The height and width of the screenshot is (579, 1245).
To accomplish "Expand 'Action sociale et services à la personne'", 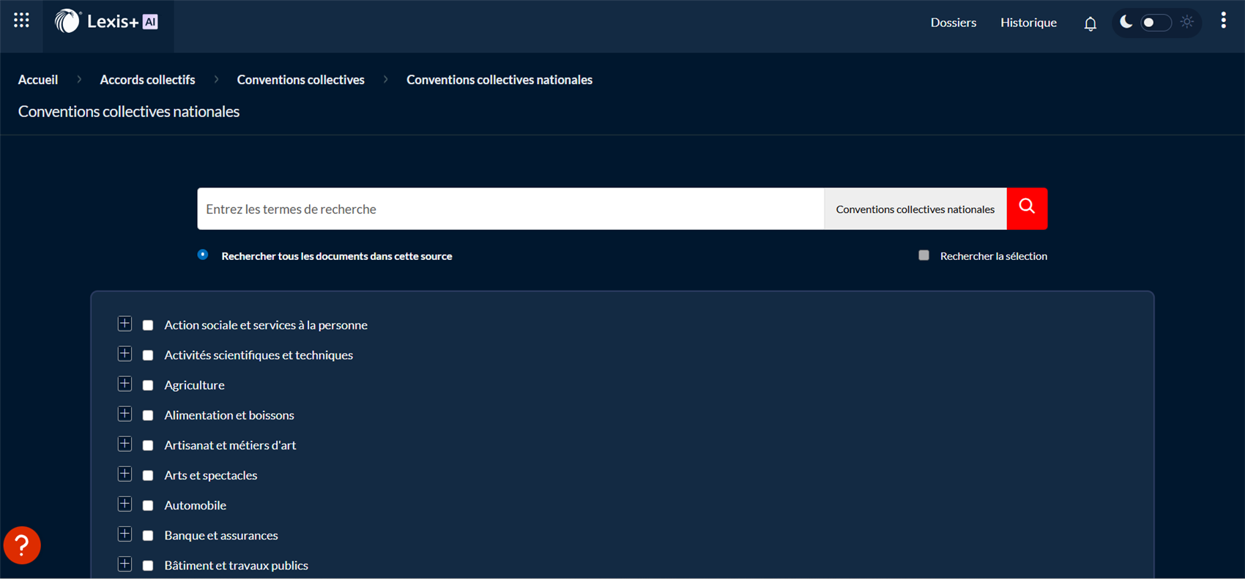I will [124, 324].
